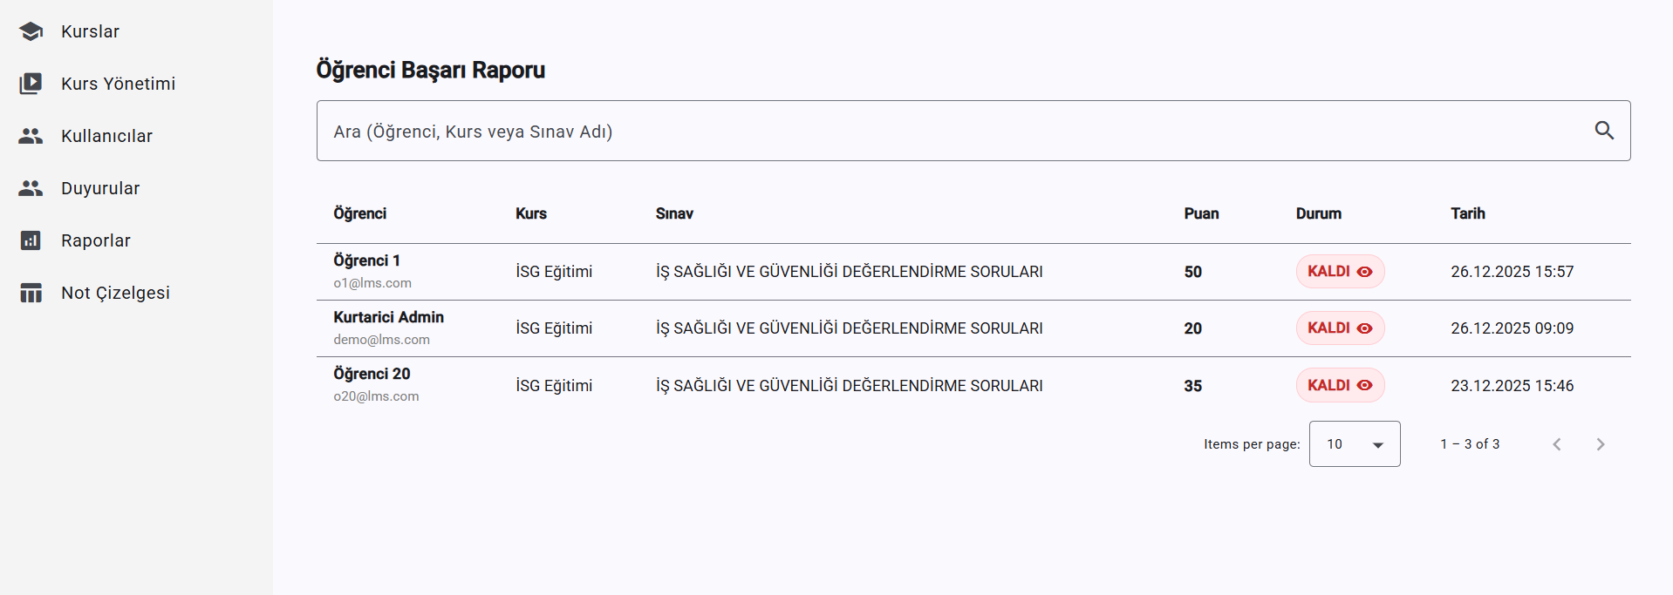Screen dimensions: 1673x595
Task: Go to next page of results
Action: click(1600, 444)
